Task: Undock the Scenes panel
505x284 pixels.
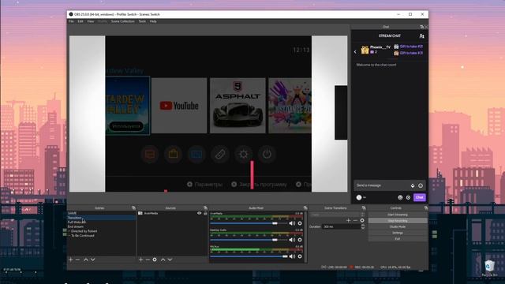Action: 133,208
